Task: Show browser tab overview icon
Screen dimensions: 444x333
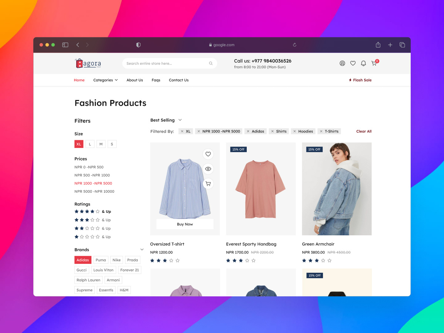Action: pyautogui.click(x=402, y=45)
